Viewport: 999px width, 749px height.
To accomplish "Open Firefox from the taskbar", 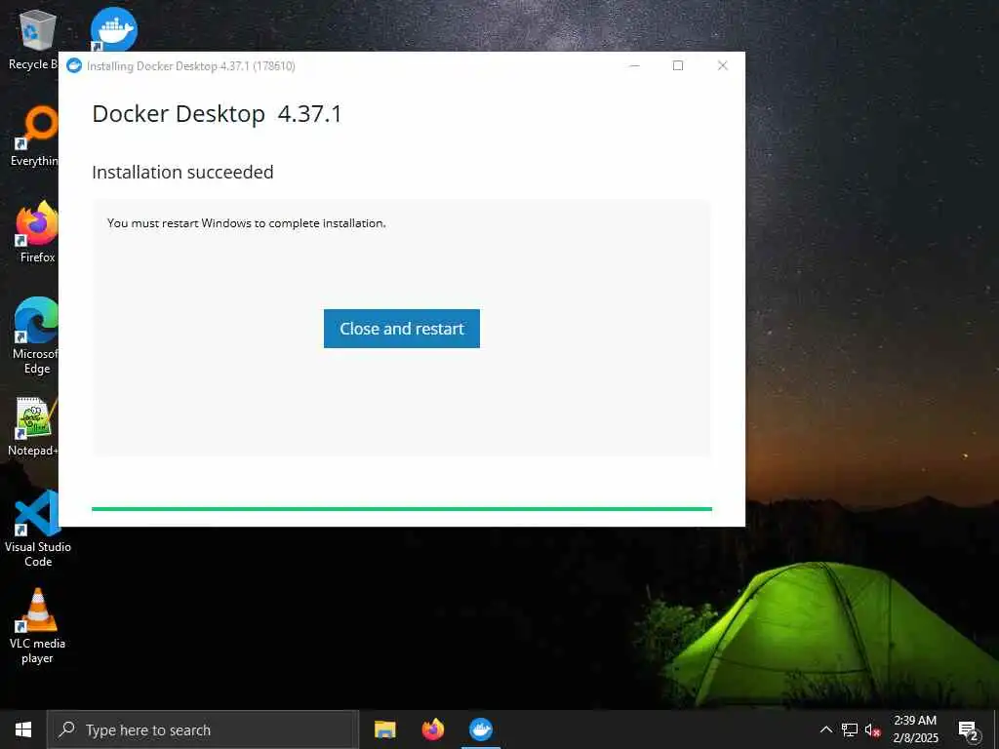I will pos(432,729).
